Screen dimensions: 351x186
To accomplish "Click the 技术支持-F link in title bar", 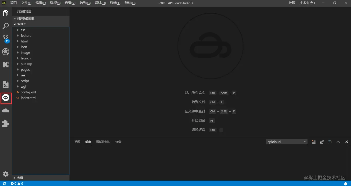I will (x=308, y=3).
